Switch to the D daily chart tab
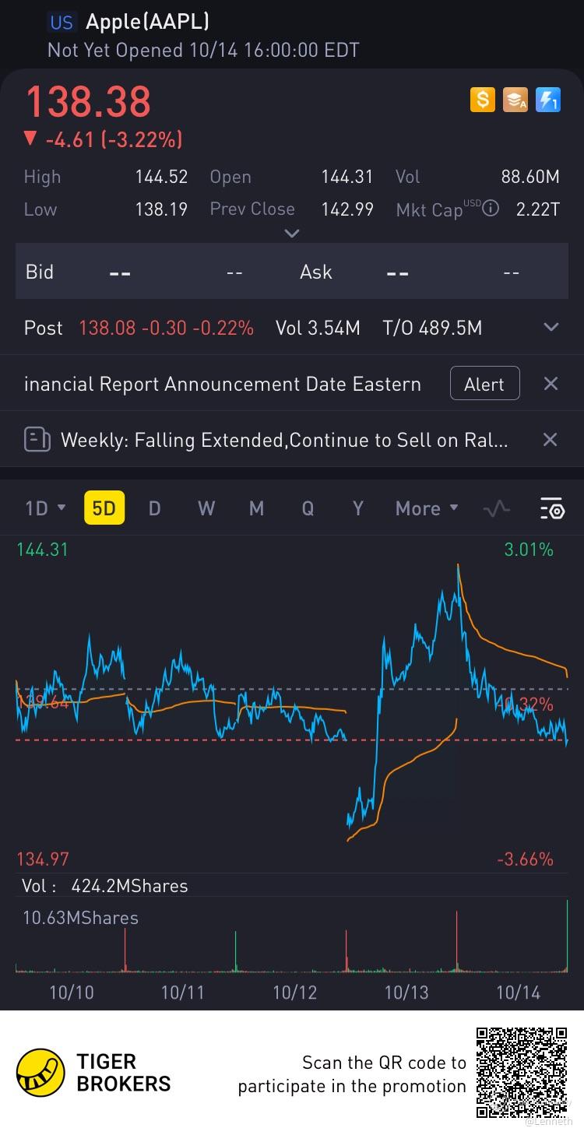The height and width of the screenshot is (1135, 584). click(x=154, y=508)
